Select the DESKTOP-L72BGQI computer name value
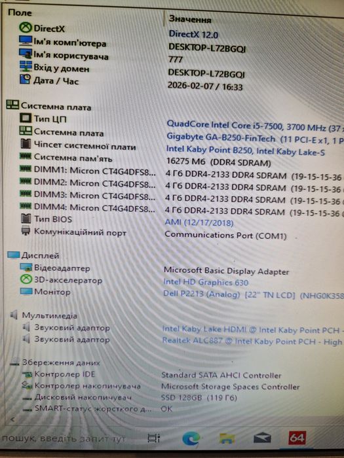The height and width of the screenshot is (458, 344). pos(207,48)
